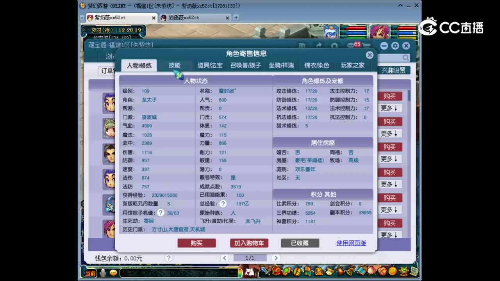Viewport: 500px width, 281px height.
Task: Open the shopping cart icon in 藏宝阁 header
Action: 366,46
